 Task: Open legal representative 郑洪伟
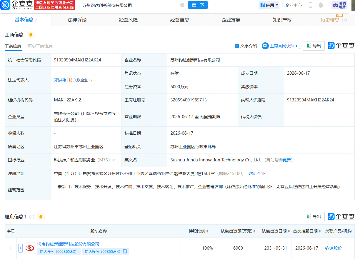point(60,80)
